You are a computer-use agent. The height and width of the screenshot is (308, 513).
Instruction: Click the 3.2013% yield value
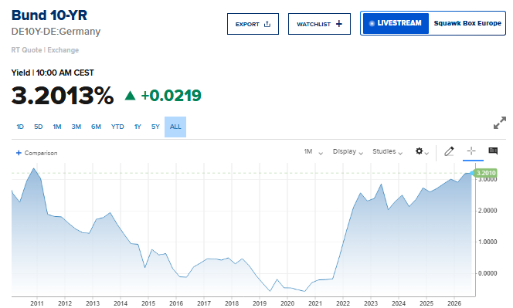point(62,96)
